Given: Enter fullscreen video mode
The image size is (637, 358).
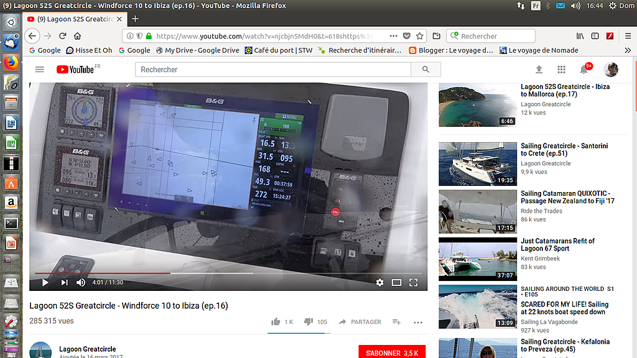Looking at the screenshot, I should coord(413,283).
